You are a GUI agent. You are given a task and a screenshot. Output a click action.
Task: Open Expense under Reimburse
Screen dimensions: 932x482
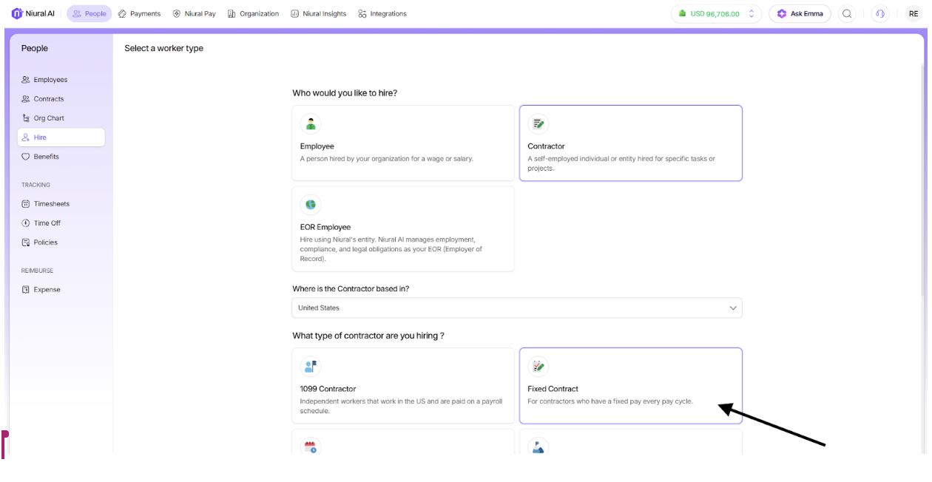coord(47,290)
